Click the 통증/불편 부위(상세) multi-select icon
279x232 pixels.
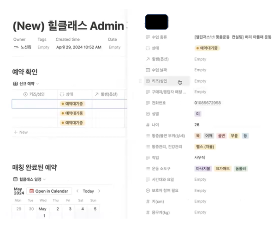pyautogui.click(x=148, y=136)
